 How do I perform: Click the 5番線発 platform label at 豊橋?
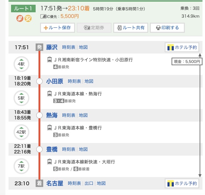point(61,169)
